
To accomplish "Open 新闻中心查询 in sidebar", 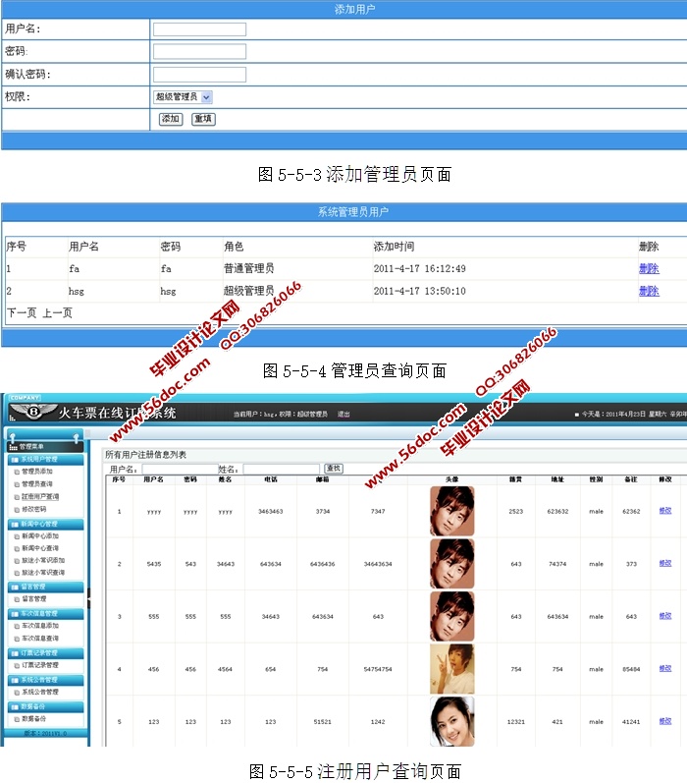I will tap(40, 548).
